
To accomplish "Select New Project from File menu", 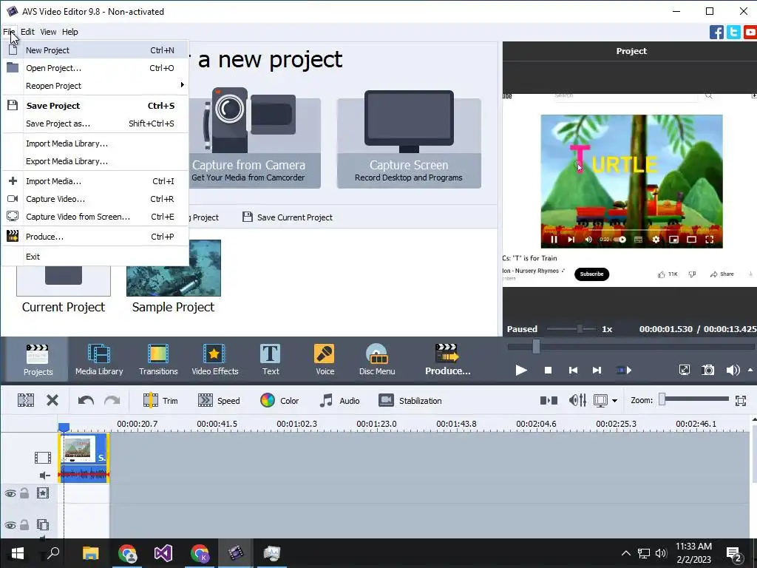I will (95, 50).
